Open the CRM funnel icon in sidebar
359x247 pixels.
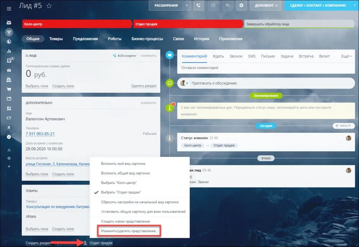[9, 32]
